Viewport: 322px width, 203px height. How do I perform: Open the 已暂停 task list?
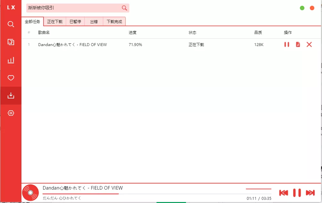76,21
